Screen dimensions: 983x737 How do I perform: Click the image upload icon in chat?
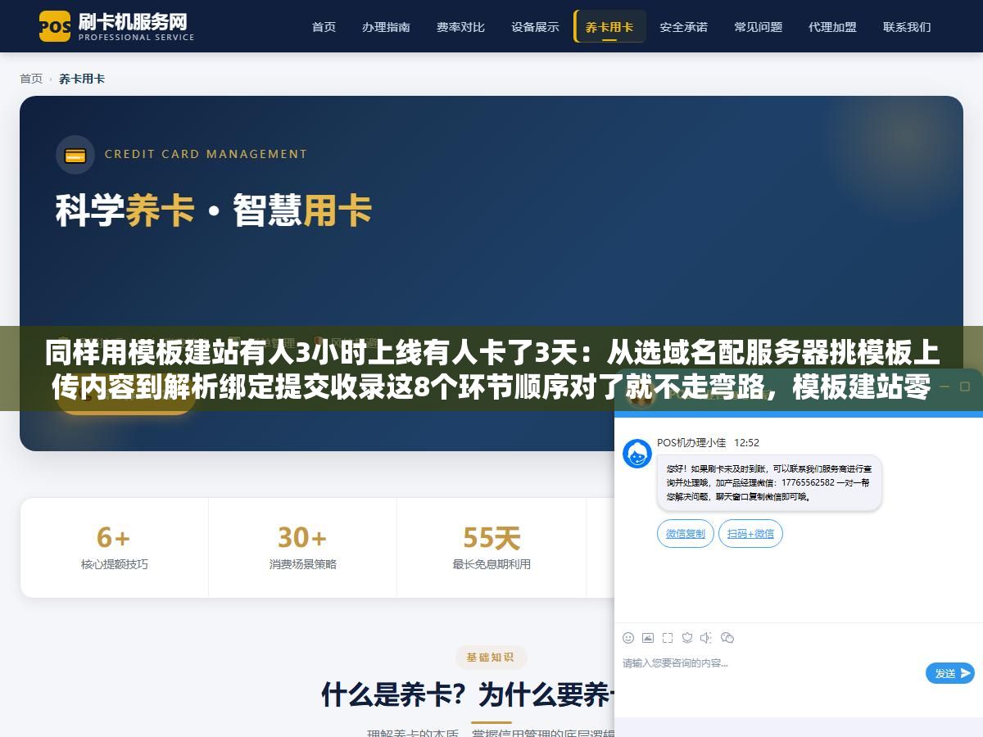[x=648, y=638]
